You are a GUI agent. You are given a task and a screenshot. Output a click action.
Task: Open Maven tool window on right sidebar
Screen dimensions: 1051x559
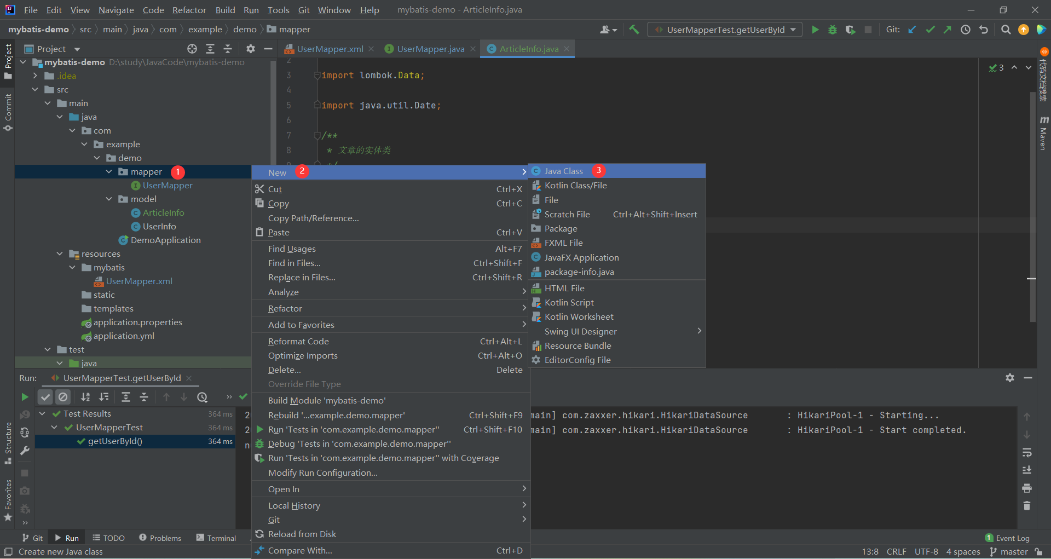click(x=1044, y=133)
